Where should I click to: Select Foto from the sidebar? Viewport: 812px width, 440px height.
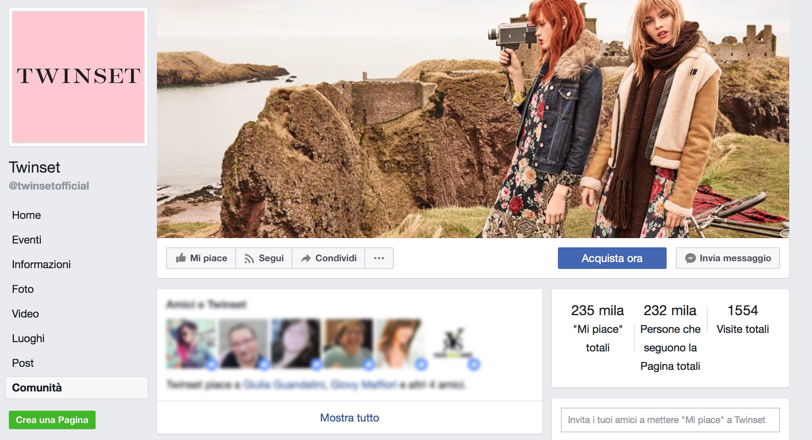point(23,289)
